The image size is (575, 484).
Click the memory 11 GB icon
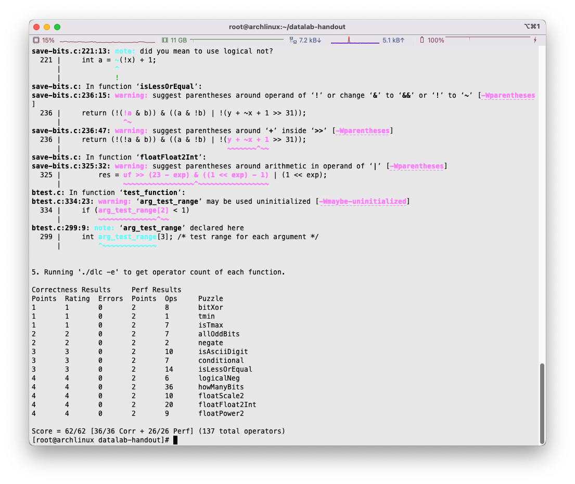click(x=165, y=41)
